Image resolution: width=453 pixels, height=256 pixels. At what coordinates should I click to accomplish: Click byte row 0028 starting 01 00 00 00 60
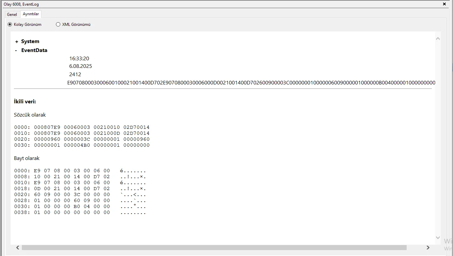[x=80, y=201]
